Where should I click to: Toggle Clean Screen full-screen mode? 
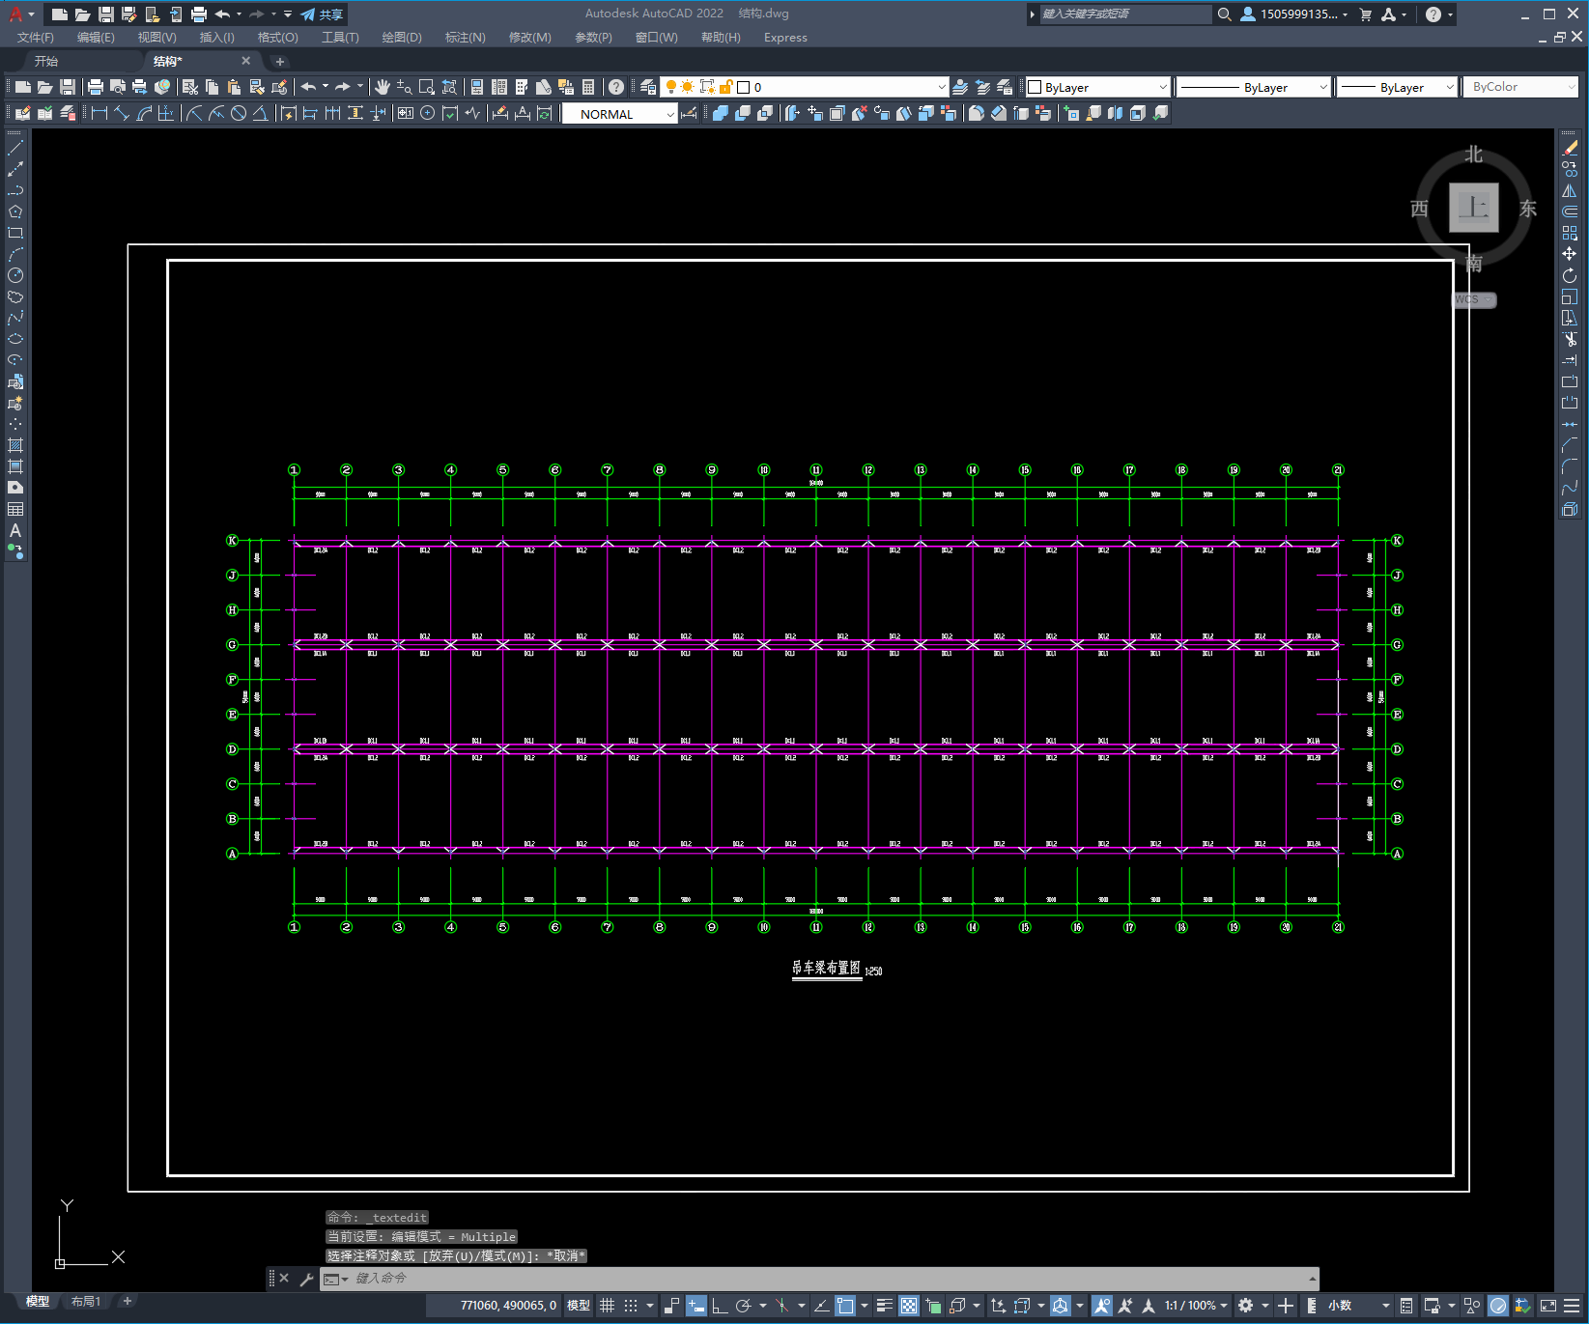[1547, 1306]
